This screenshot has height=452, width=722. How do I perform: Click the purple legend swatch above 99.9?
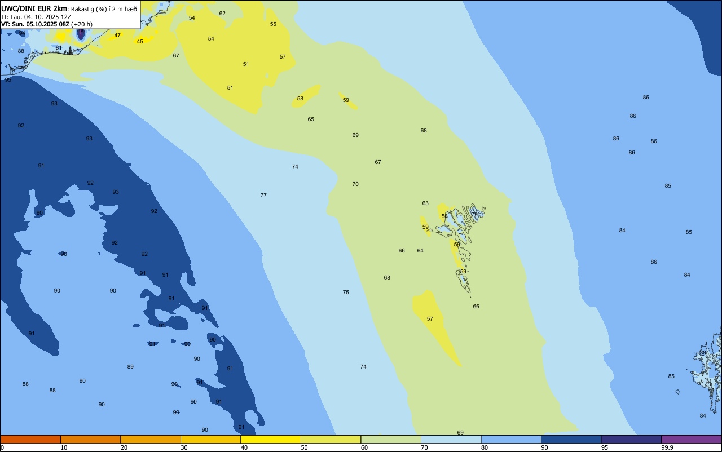[691, 439]
